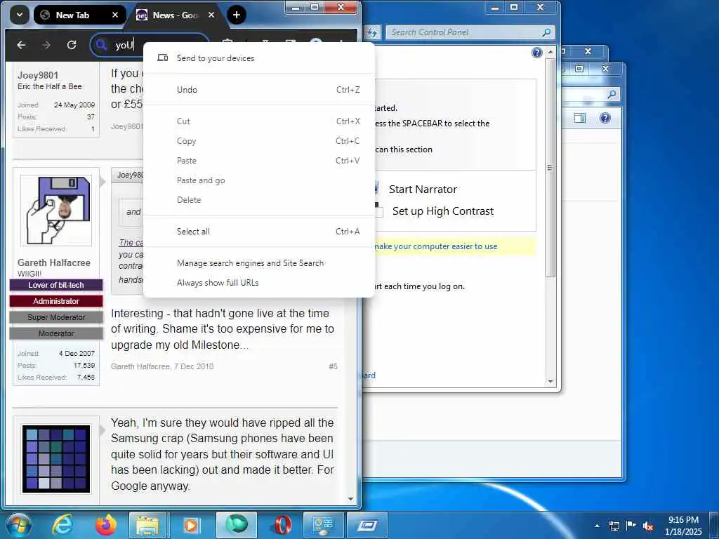
Task: Open post permalink #5
Action: coord(333,366)
